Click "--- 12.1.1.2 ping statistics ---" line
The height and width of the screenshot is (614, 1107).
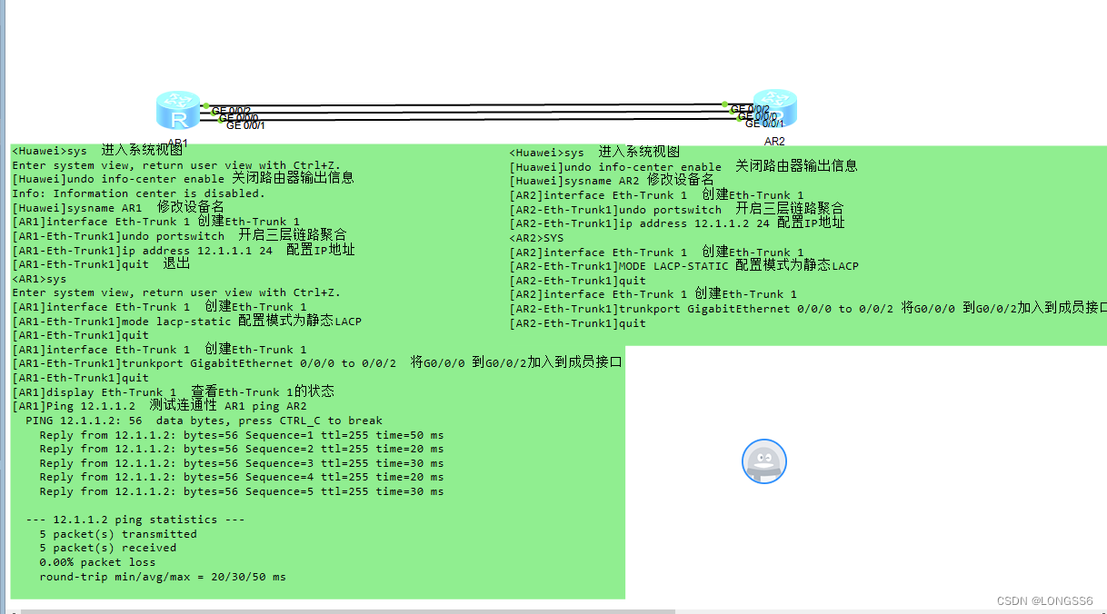(135, 520)
